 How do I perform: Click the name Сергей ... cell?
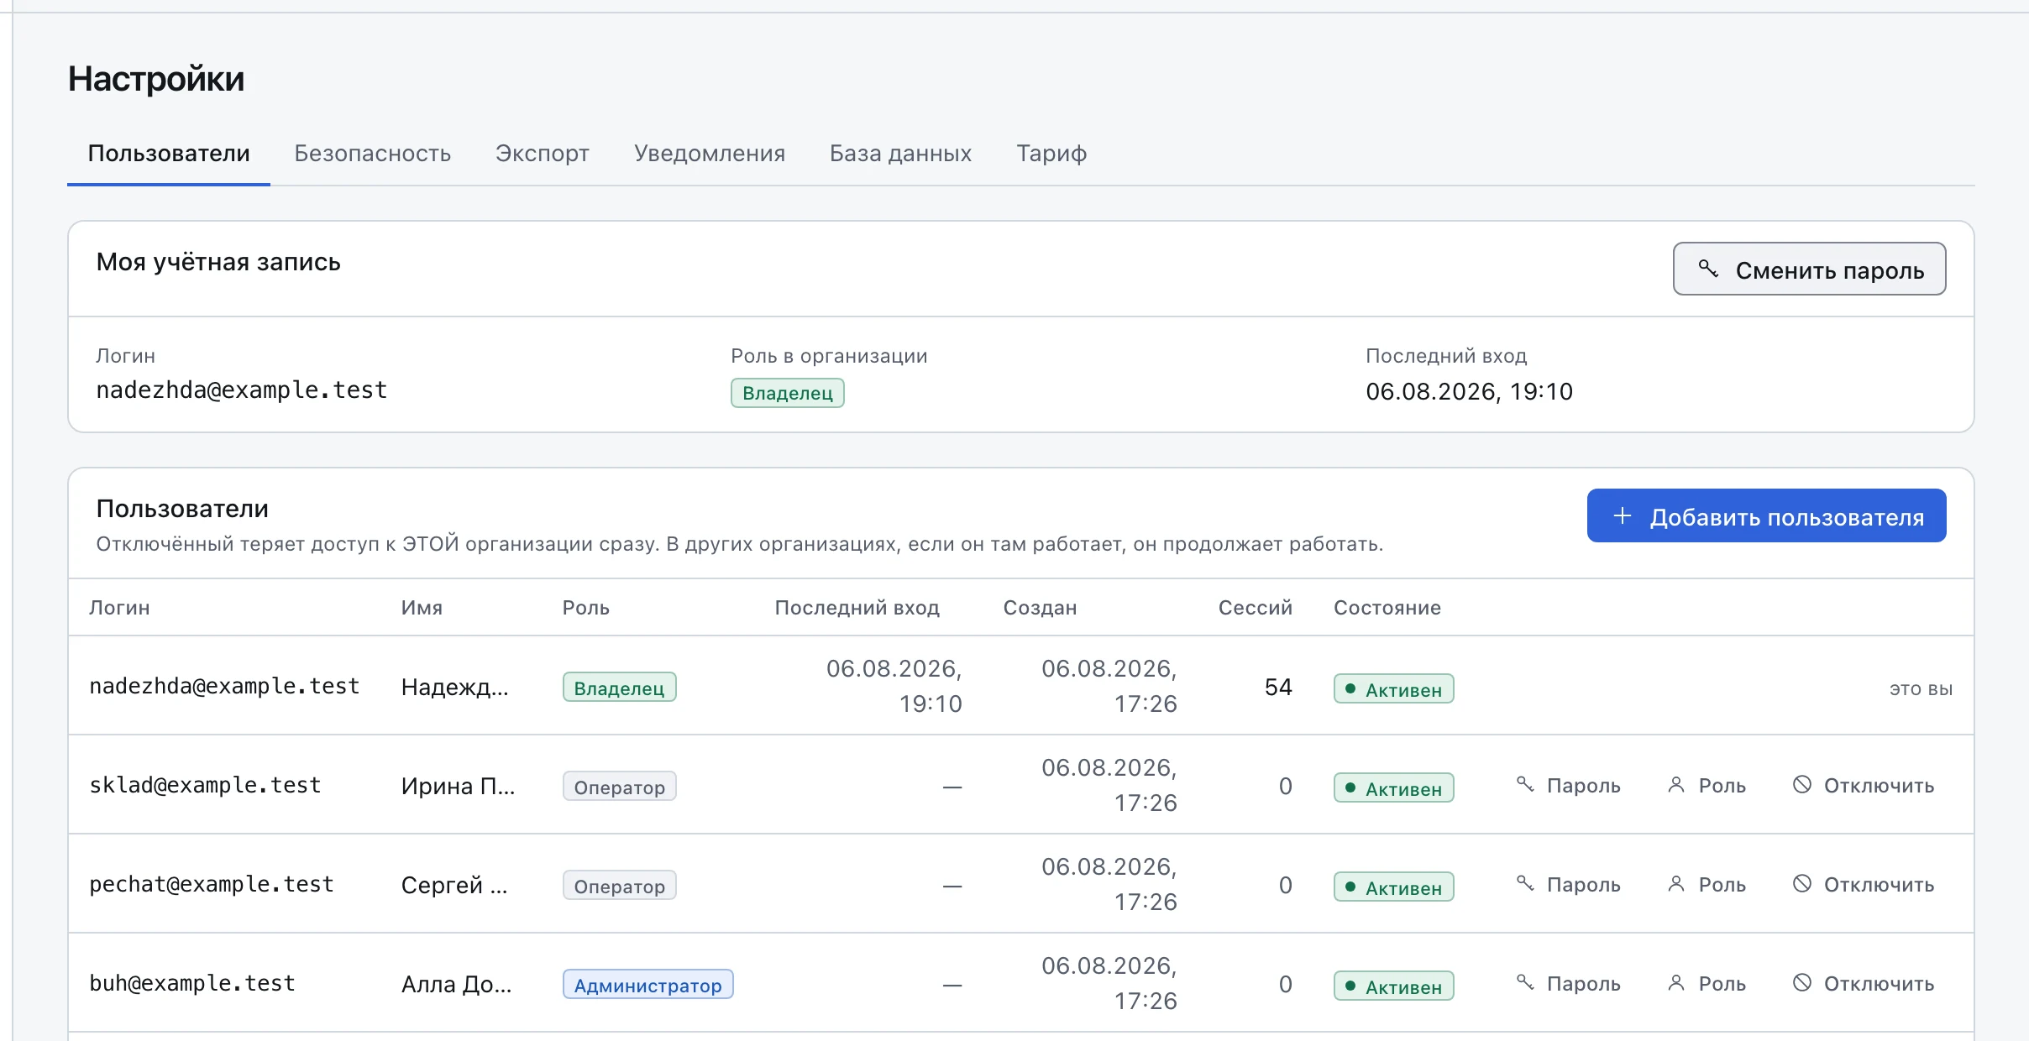click(454, 885)
